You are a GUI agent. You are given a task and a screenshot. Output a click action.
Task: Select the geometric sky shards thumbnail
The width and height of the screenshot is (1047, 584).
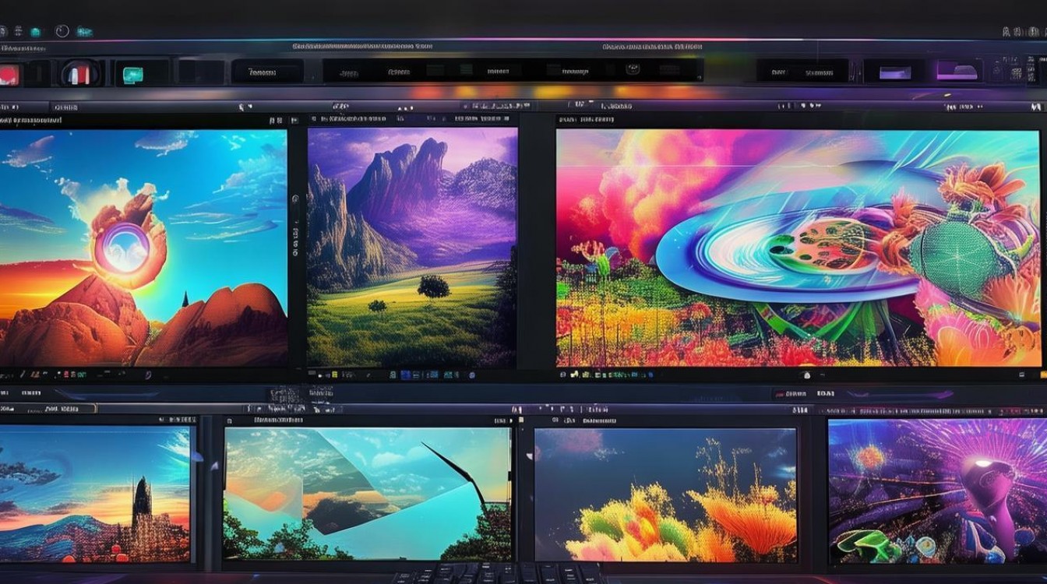367,493
